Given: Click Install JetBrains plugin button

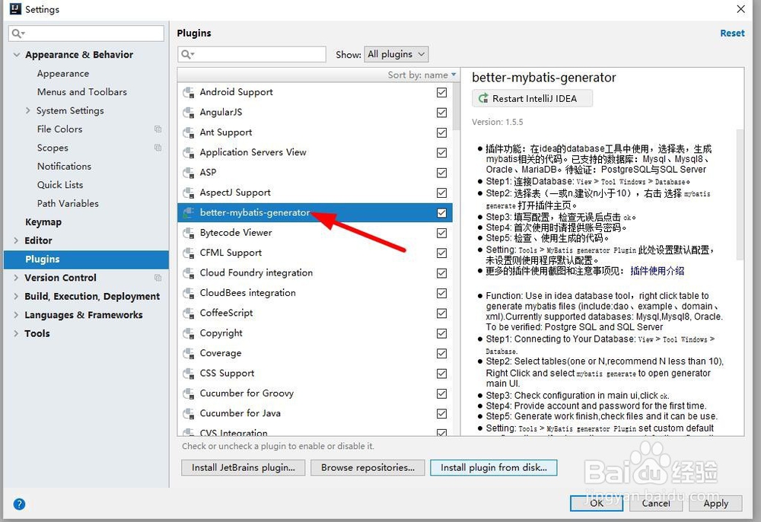Looking at the screenshot, I should [x=244, y=468].
